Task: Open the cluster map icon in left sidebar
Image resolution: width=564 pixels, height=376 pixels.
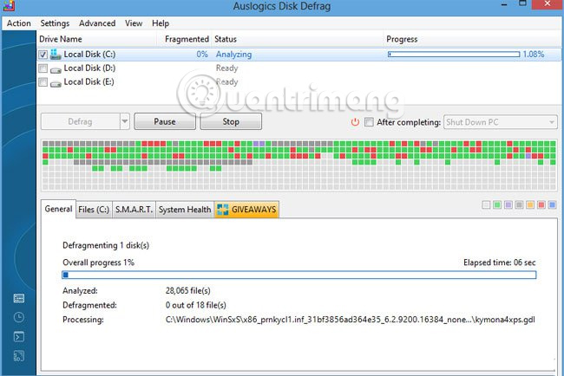Action: 19,298
